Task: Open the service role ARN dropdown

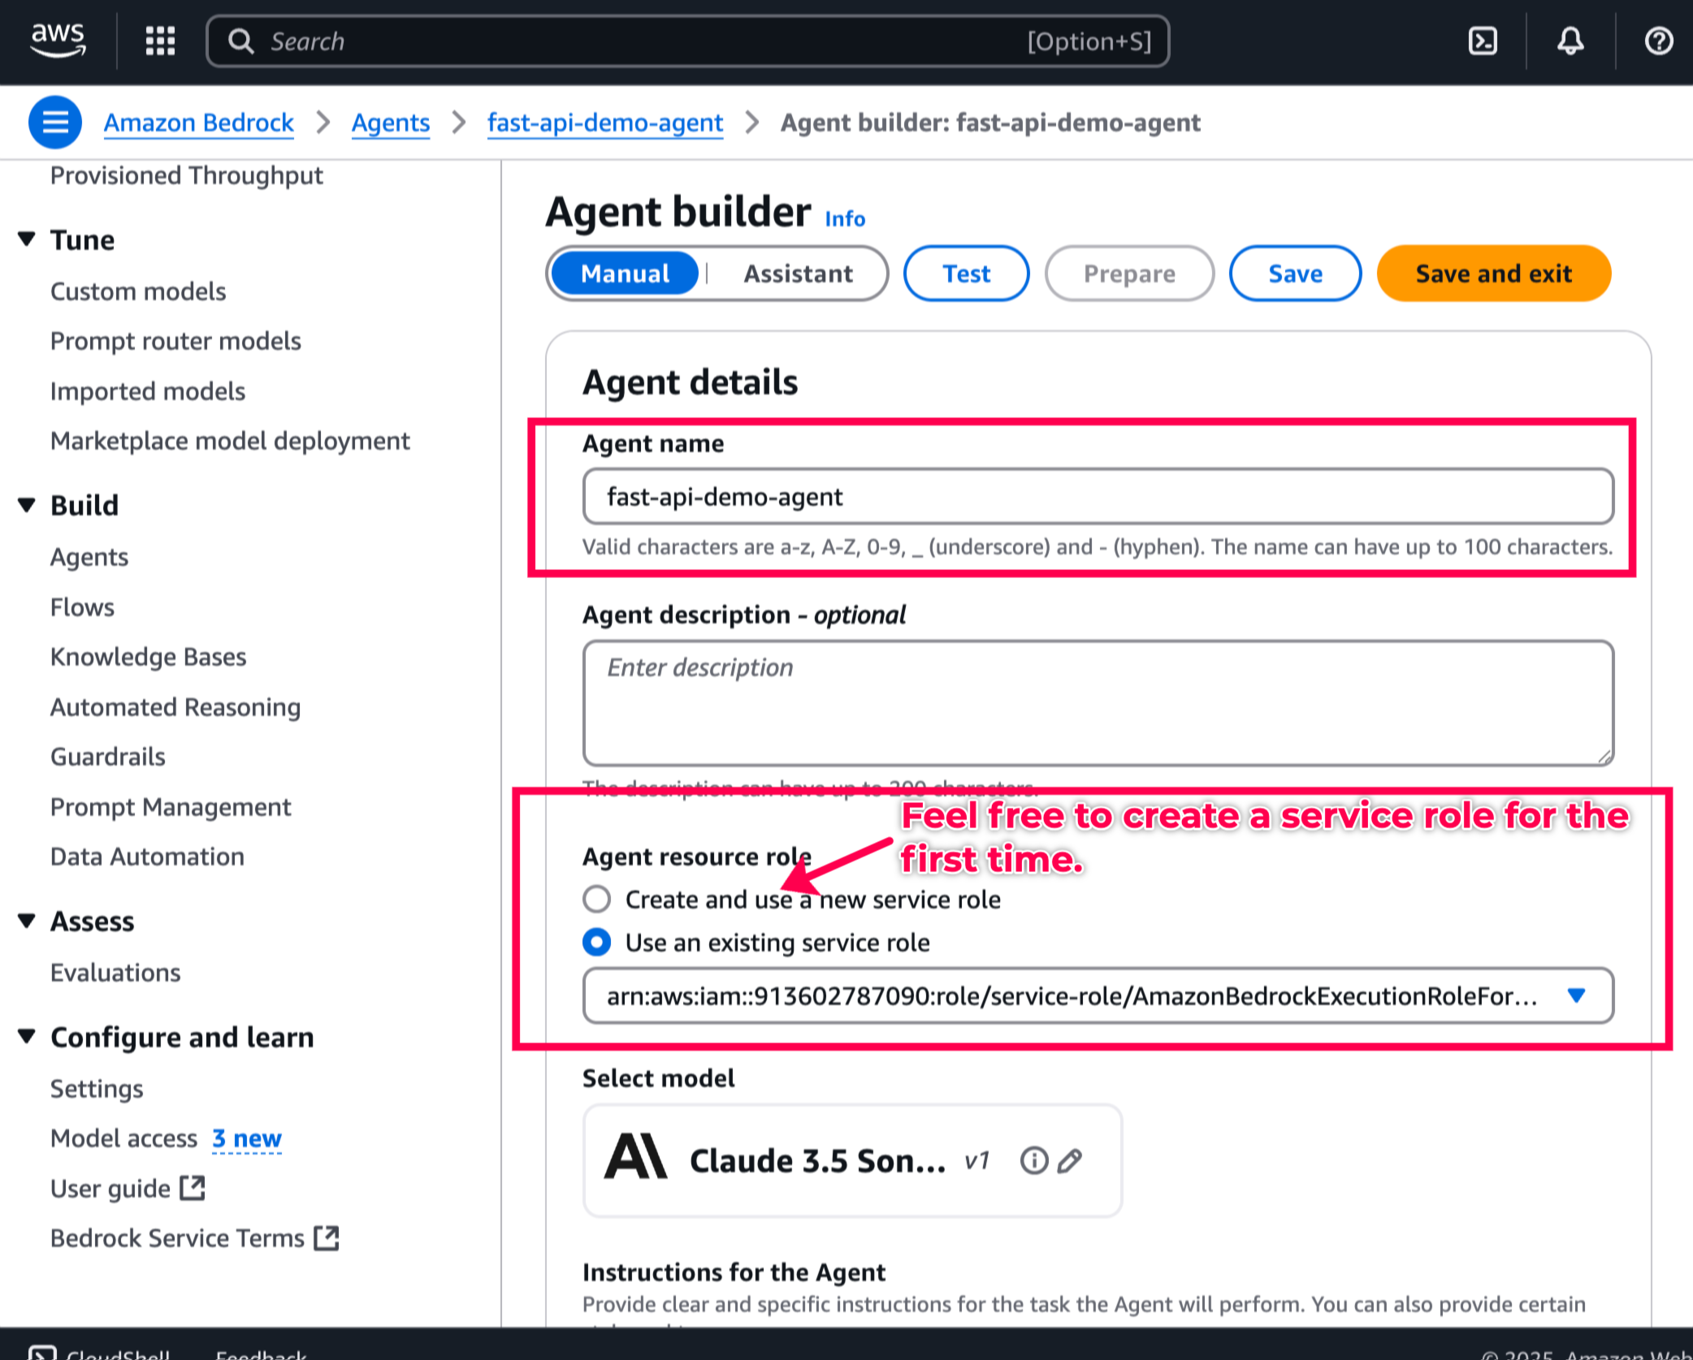Action: point(1575,995)
